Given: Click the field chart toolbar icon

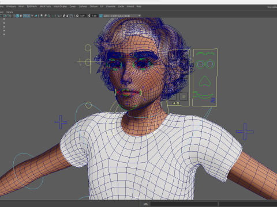Looking at the screenshot, I should (x=1, y=16).
